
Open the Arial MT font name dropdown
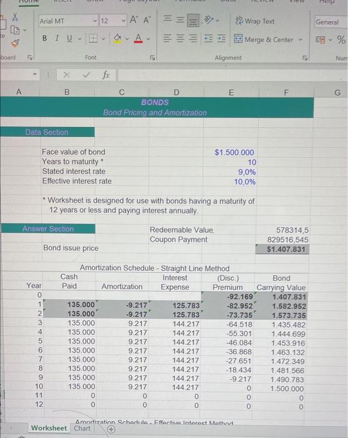[95, 21]
